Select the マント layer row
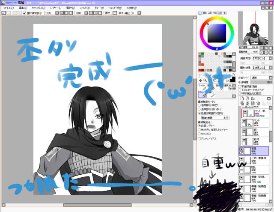This screenshot has height=212, width=274. tap(255, 123)
